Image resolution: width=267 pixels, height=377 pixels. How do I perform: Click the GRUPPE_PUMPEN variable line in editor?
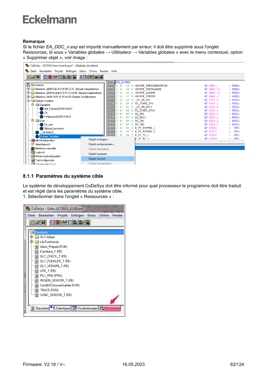(x=145, y=96)
